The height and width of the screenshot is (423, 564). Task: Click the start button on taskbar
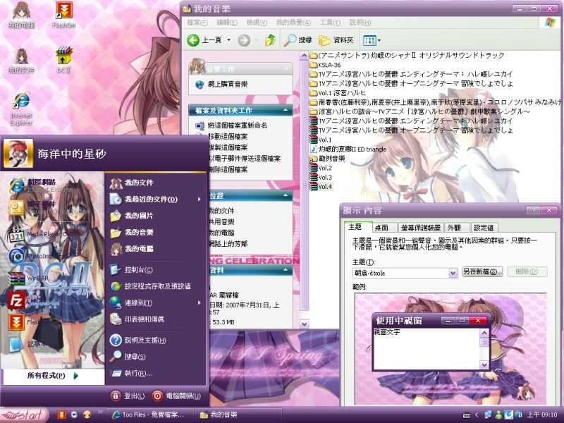24,415
